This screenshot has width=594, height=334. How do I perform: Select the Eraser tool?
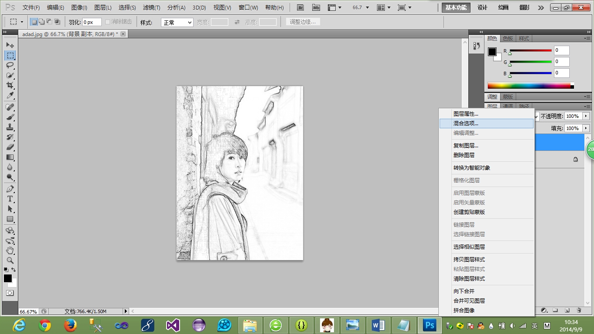coord(10,147)
